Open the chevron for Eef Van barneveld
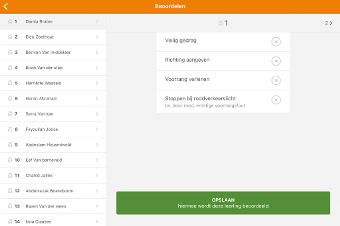Image resolution: width=340 pixels, height=226 pixels. (97, 160)
